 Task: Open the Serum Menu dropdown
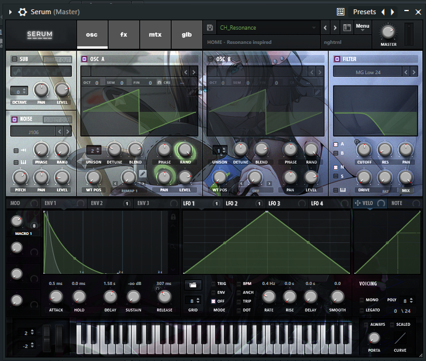(x=362, y=27)
